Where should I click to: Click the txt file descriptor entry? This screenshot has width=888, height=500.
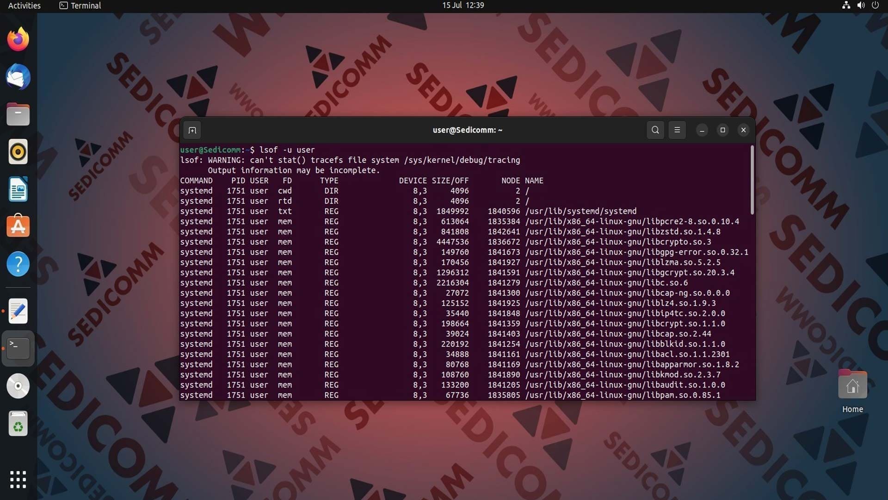[285, 211]
